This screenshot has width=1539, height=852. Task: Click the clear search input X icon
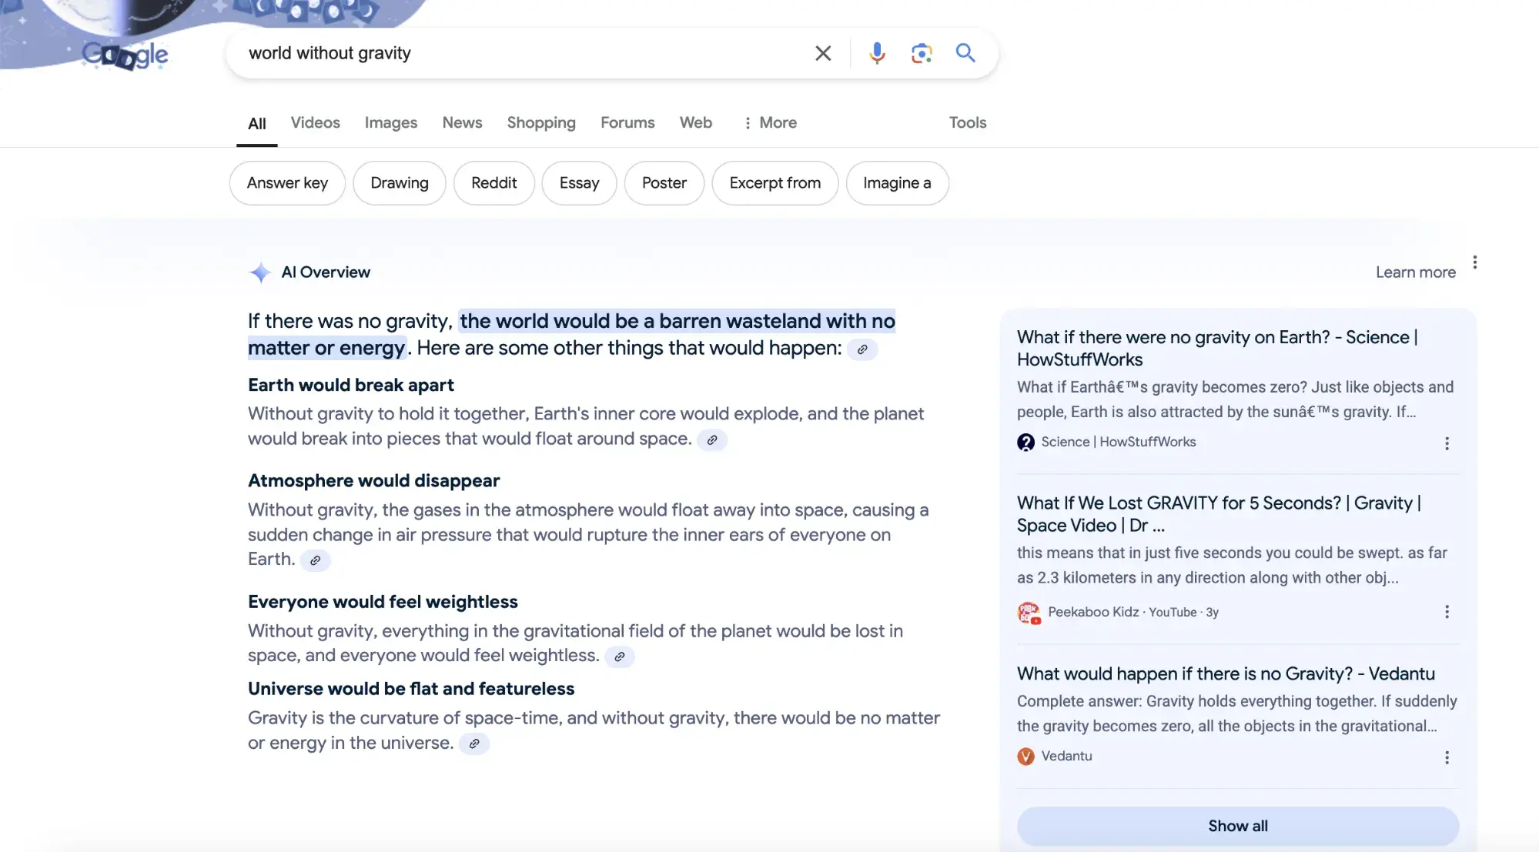pos(824,52)
